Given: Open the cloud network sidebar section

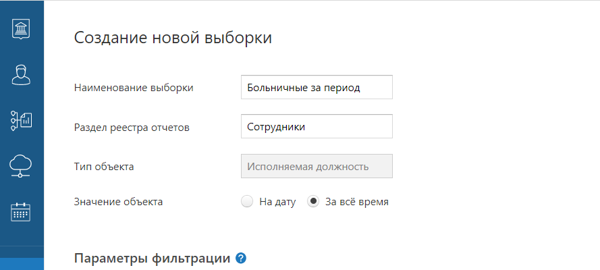Looking at the screenshot, I should [x=22, y=165].
